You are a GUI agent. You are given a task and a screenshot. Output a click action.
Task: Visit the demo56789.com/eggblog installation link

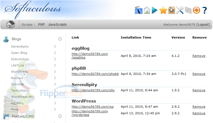pos(90,55)
